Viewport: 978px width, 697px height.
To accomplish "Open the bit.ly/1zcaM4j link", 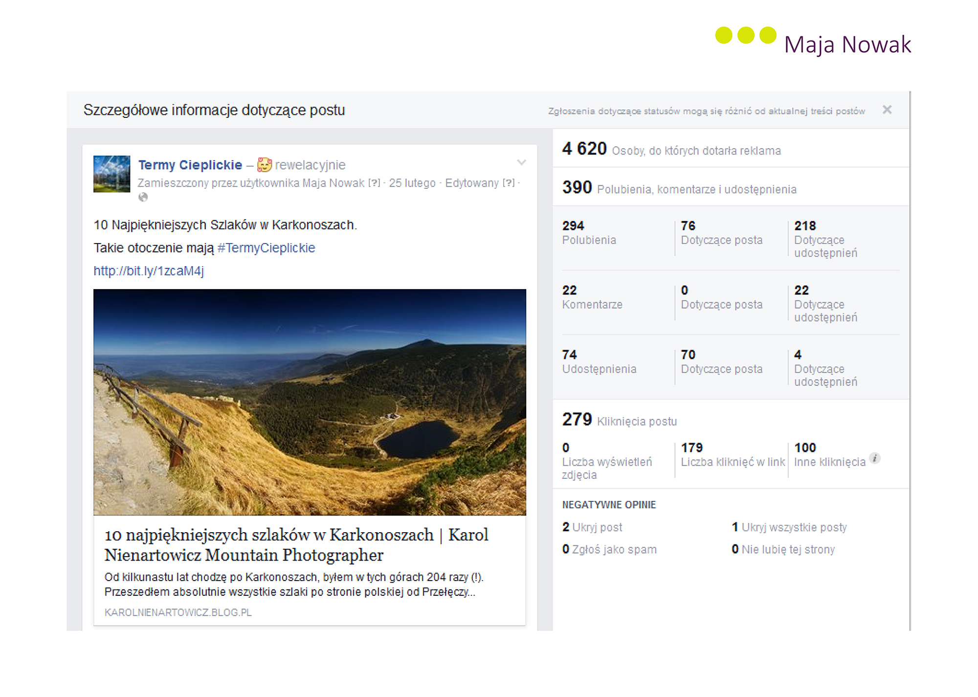I will click(x=149, y=271).
